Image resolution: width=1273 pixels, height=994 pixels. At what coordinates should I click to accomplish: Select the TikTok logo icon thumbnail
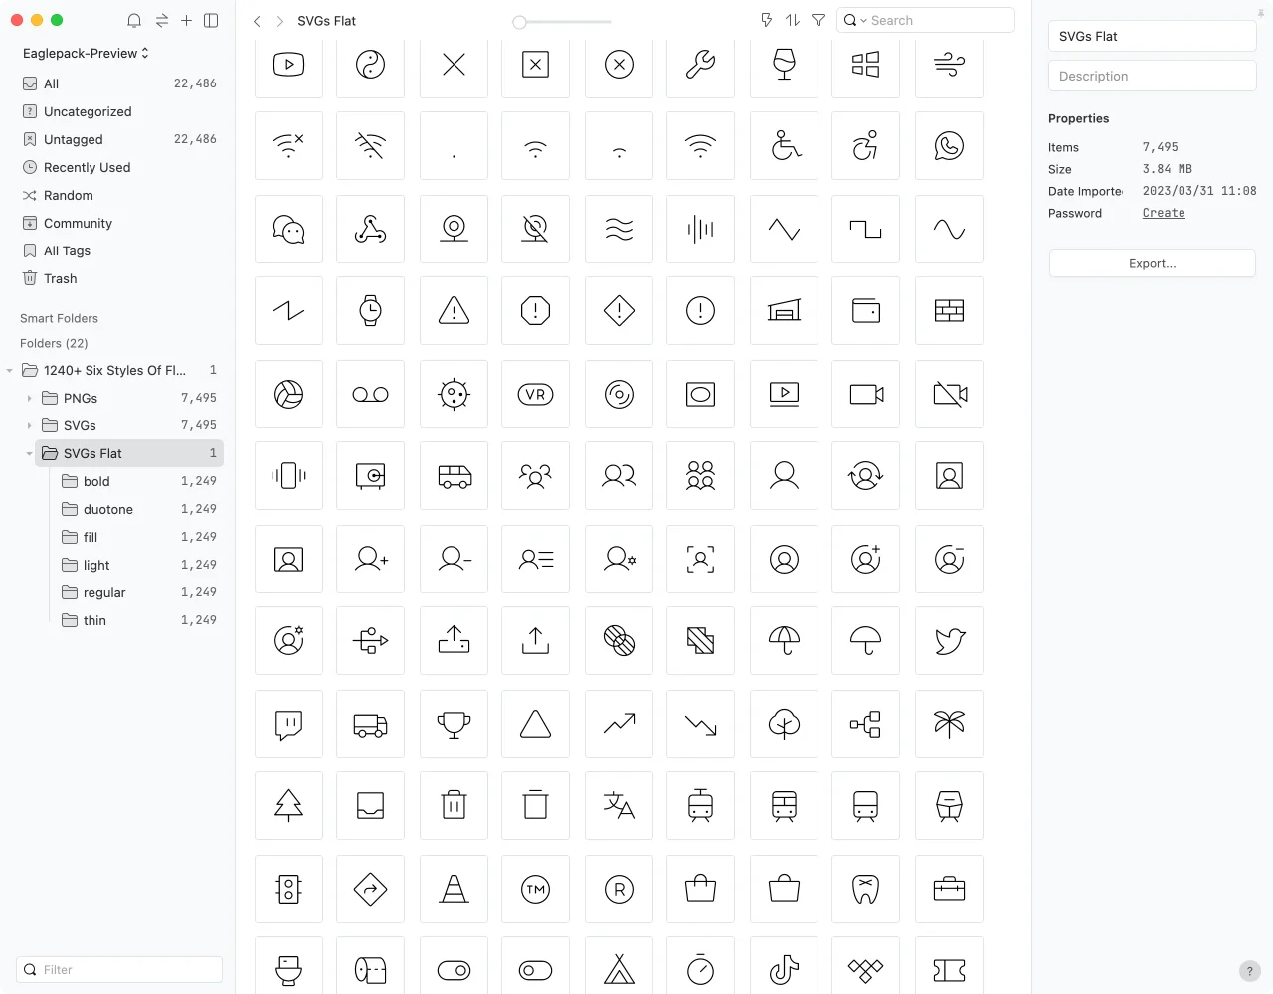click(x=784, y=969)
